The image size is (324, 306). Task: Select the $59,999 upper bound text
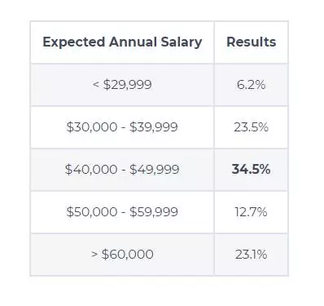(154, 212)
